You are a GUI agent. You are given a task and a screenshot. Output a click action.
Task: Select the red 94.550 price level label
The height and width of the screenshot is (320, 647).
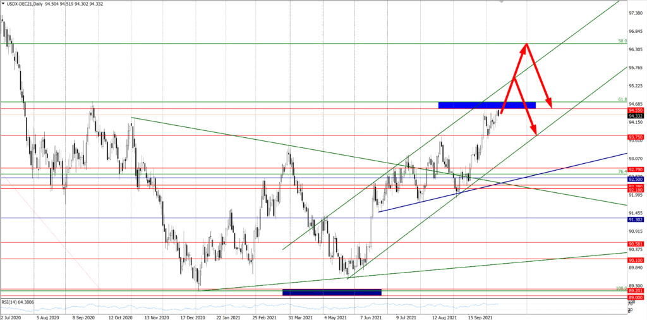pyautogui.click(x=636, y=110)
